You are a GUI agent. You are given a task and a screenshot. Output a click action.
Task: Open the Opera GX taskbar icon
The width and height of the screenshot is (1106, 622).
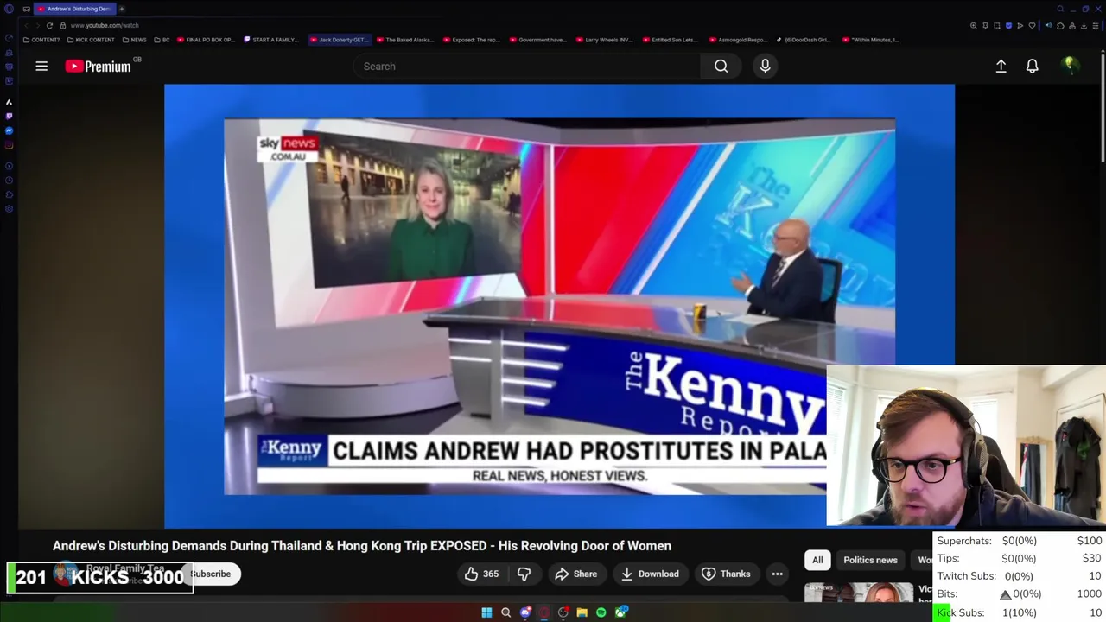tap(543, 612)
